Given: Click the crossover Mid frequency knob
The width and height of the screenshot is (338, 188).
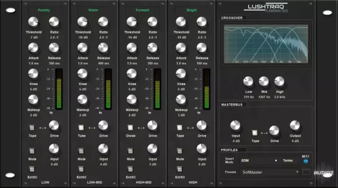Looking at the screenshot, I should [x=264, y=81].
